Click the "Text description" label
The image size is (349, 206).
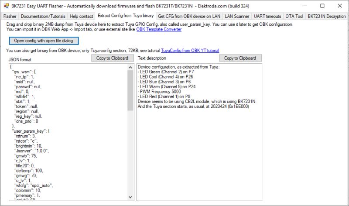click(x=152, y=58)
